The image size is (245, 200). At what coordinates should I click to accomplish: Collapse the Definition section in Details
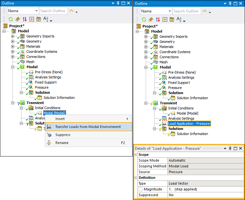(136, 178)
